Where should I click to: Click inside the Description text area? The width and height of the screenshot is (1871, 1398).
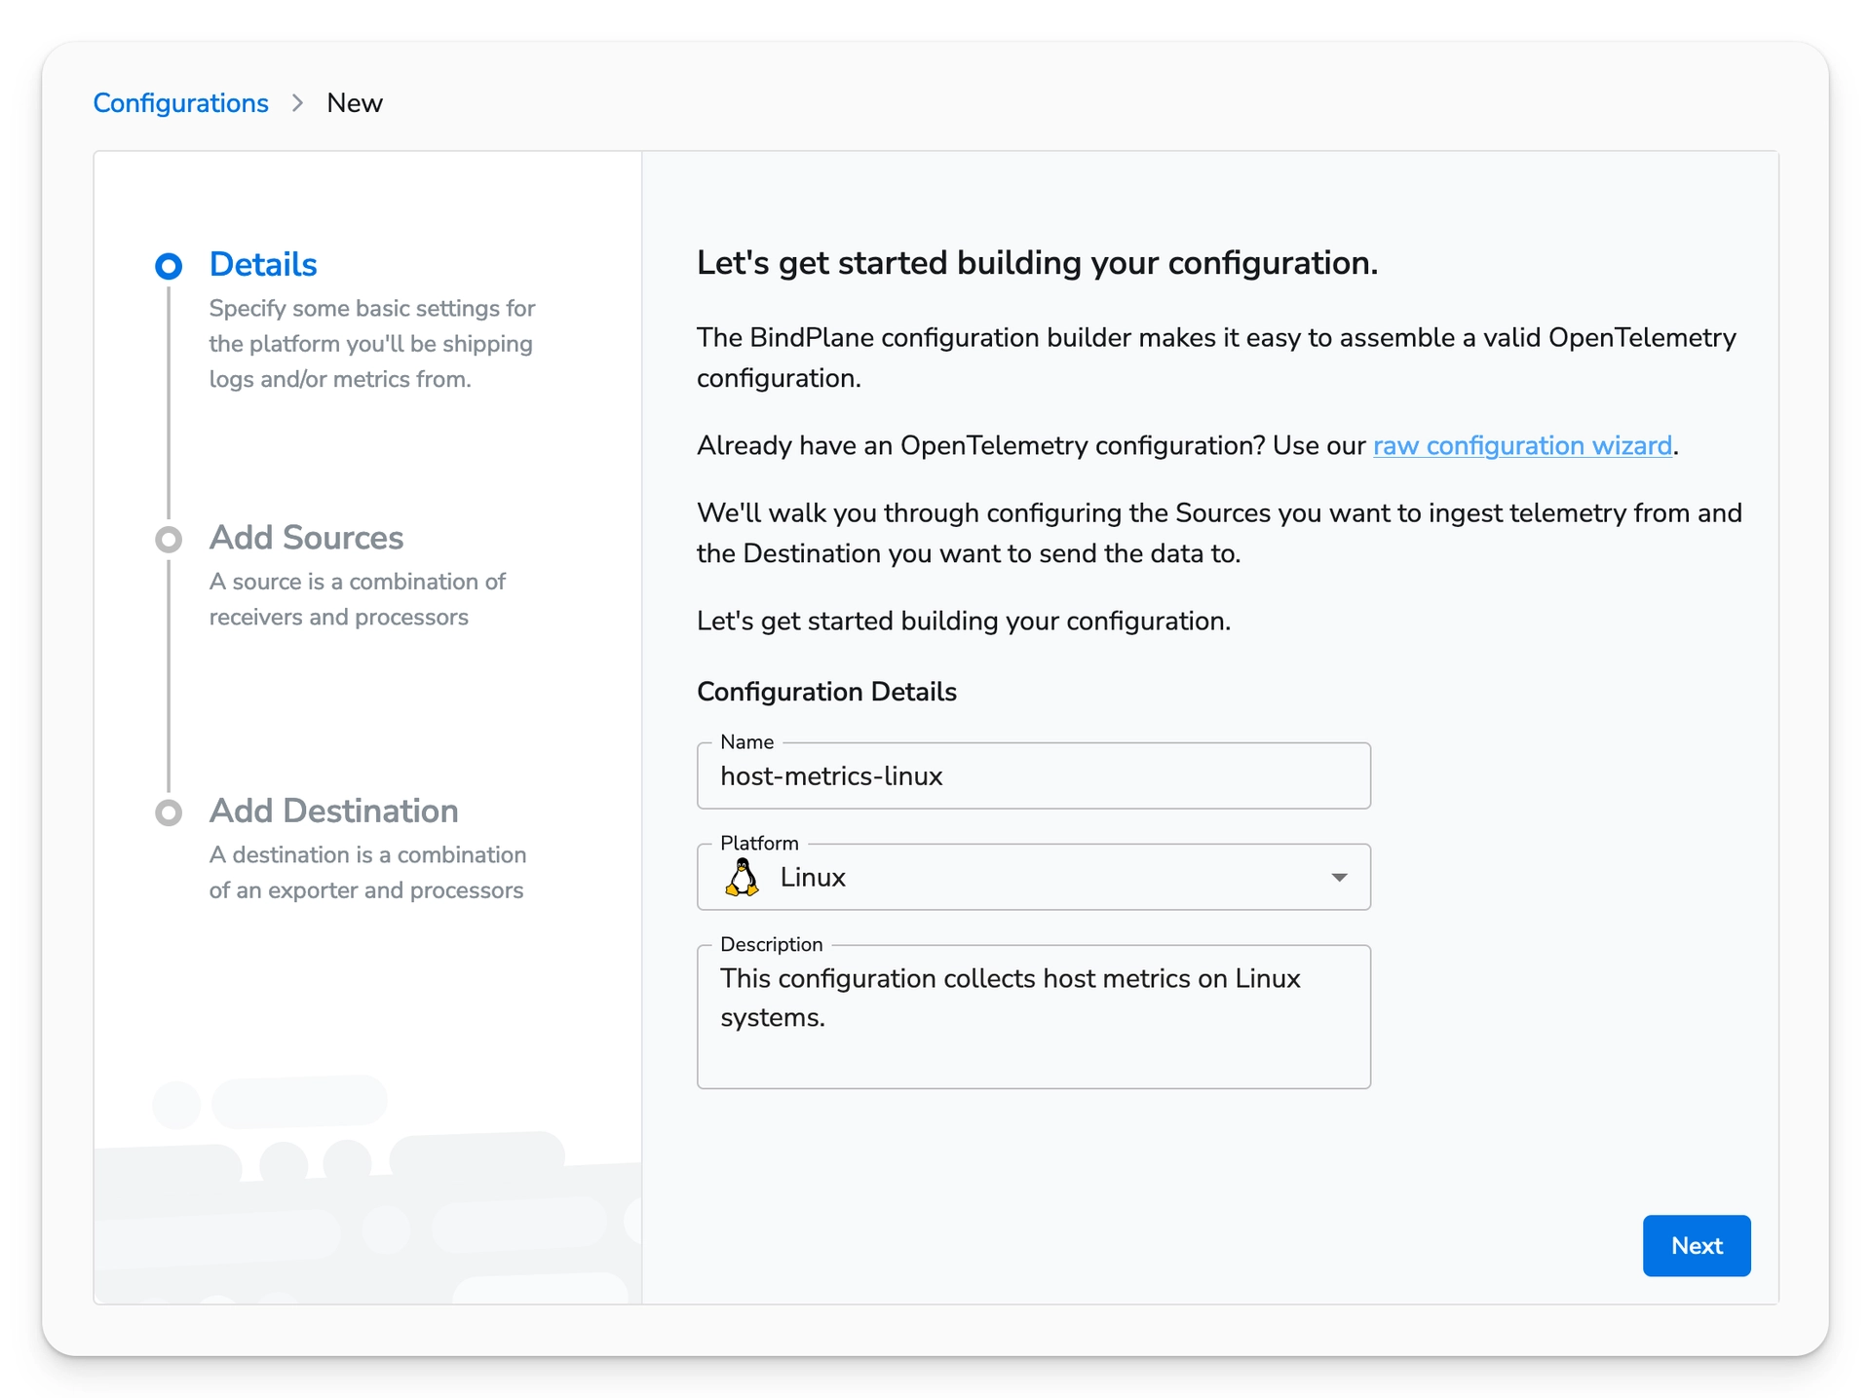point(1034,1013)
